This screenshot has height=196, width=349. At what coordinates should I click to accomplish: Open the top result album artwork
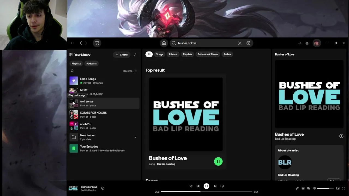click(186, 114)
